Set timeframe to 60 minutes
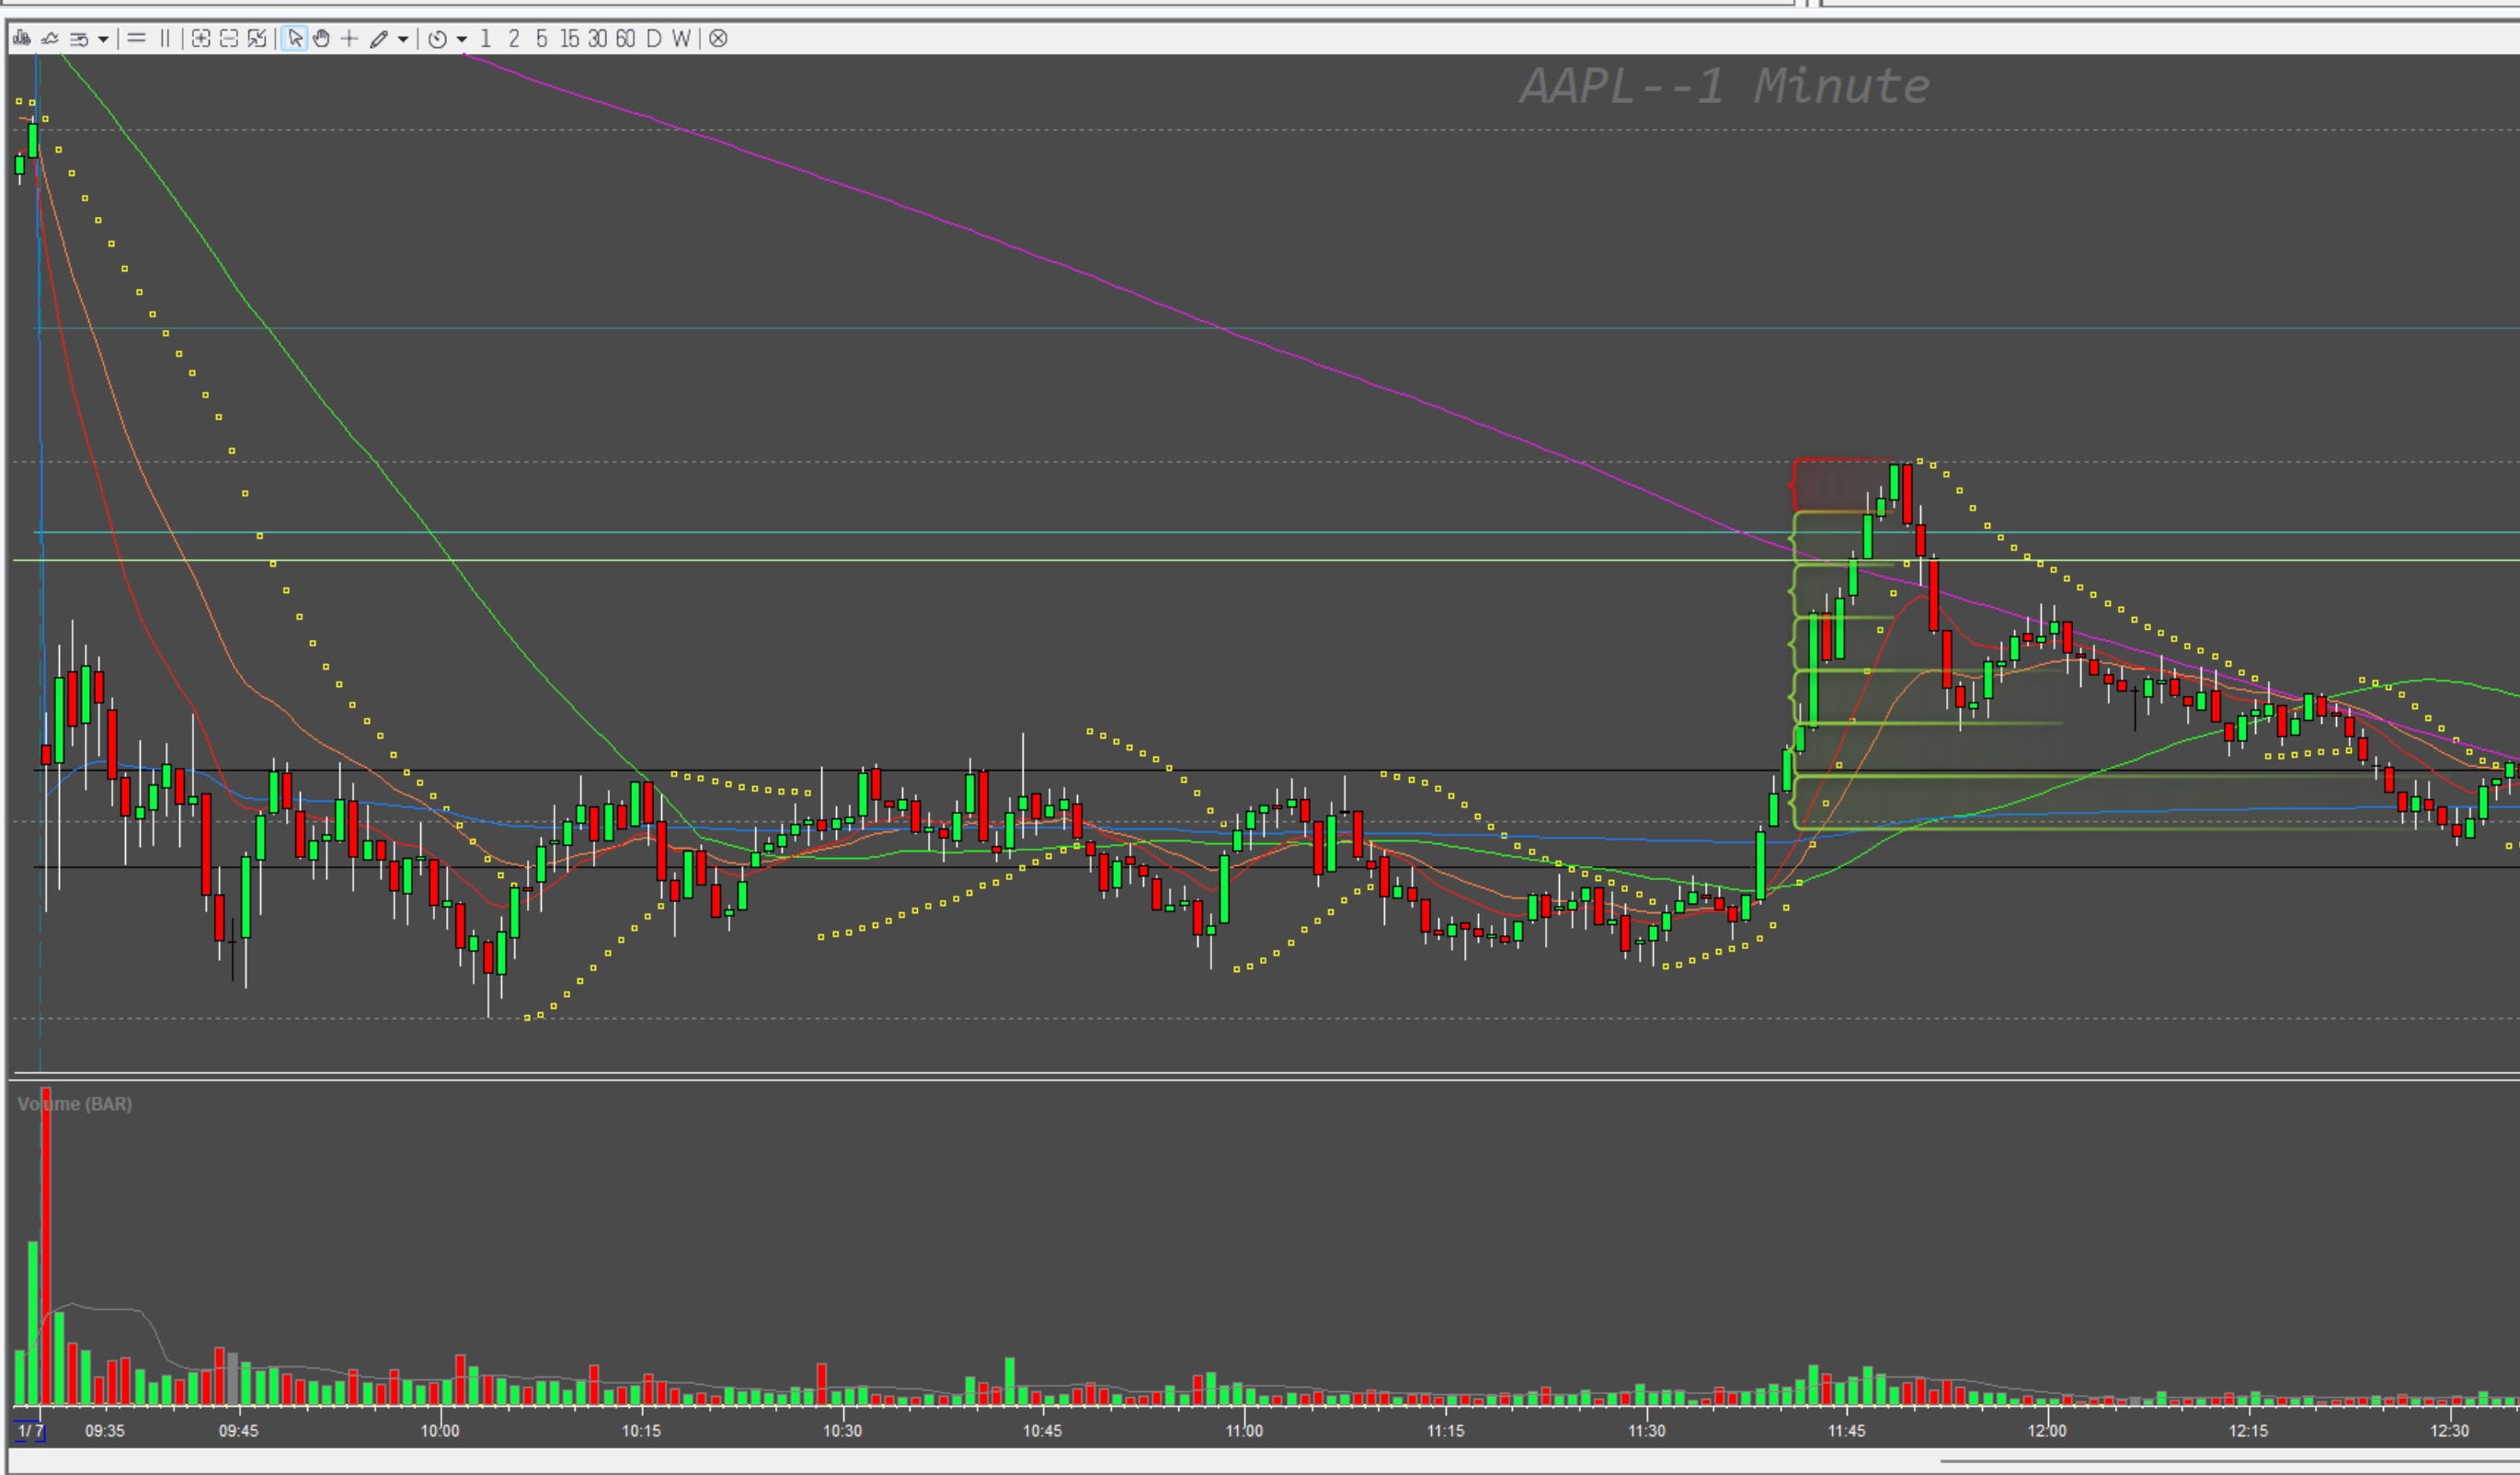 click(x=625, y=39)
